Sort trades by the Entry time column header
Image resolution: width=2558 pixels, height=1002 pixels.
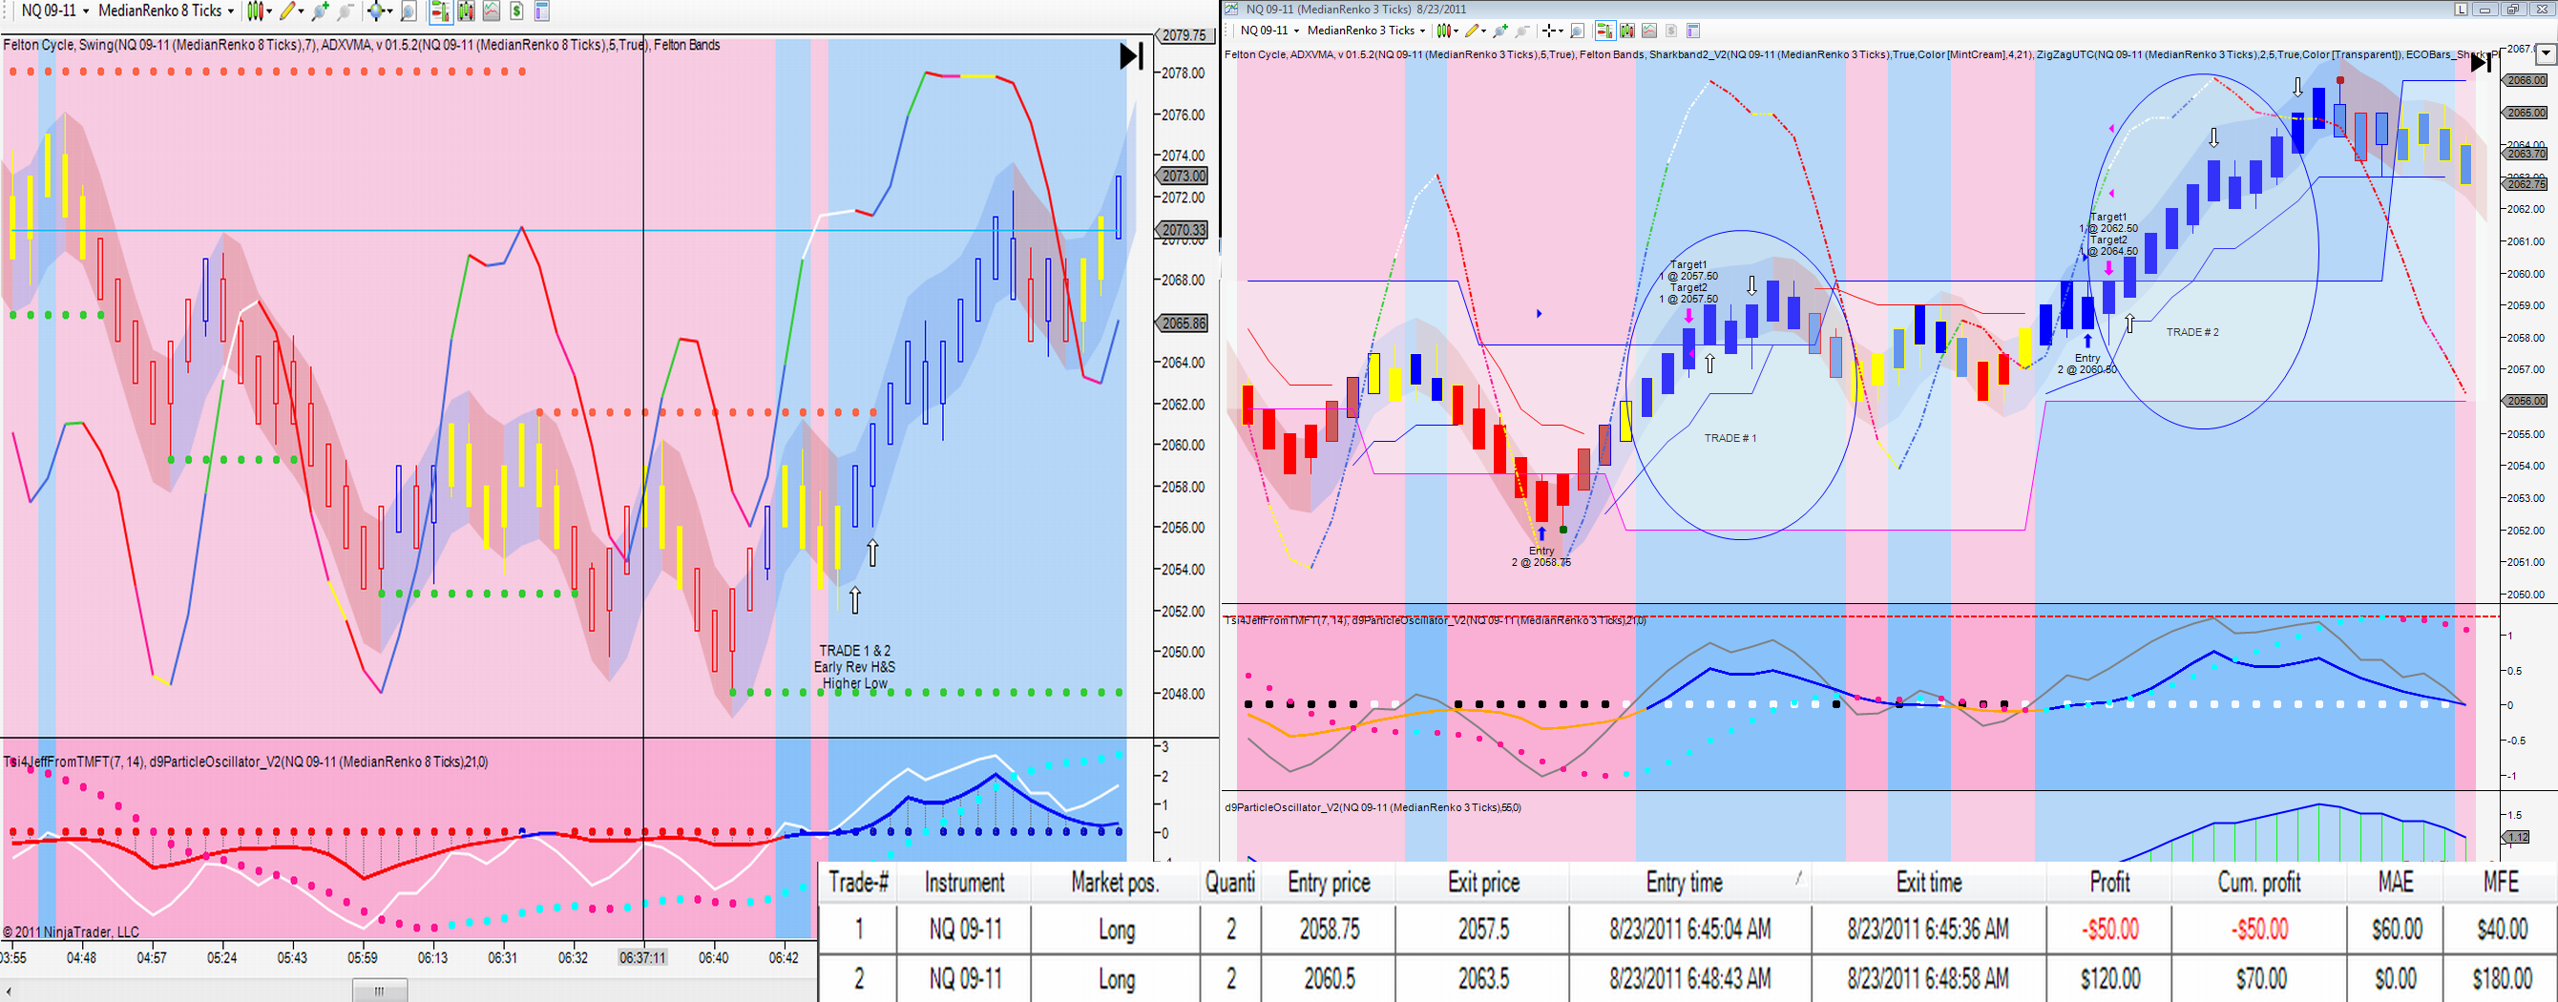[x=1690, y=883]
